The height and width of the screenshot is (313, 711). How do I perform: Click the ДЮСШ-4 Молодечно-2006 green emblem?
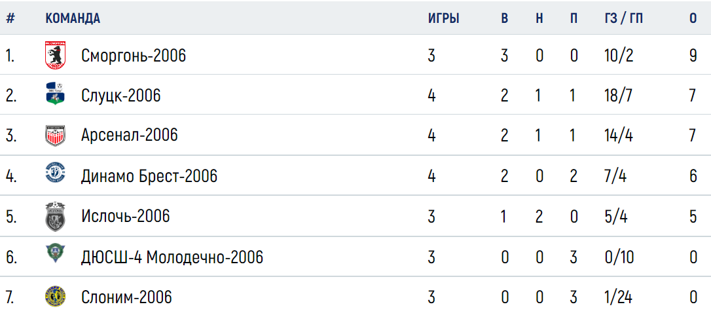[55, 254]
